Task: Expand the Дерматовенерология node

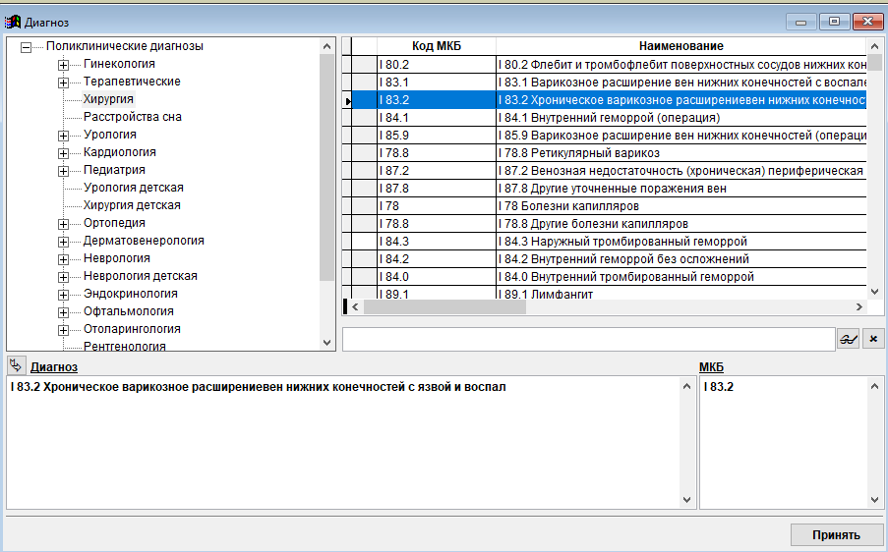Action: (x=64, y=241)
